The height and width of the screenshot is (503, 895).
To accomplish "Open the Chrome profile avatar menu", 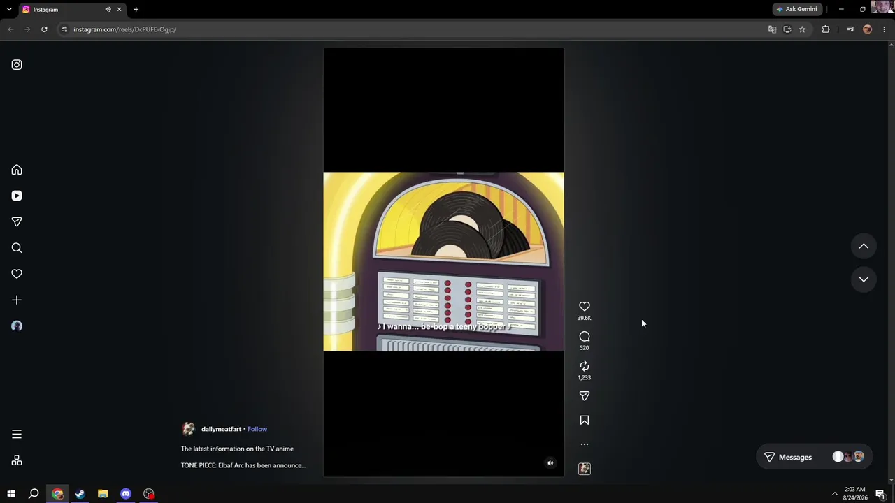I will pos(868,29).
